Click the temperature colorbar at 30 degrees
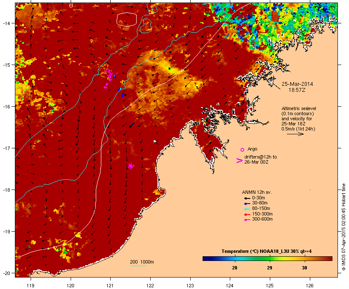 click(x=304, y=258)
